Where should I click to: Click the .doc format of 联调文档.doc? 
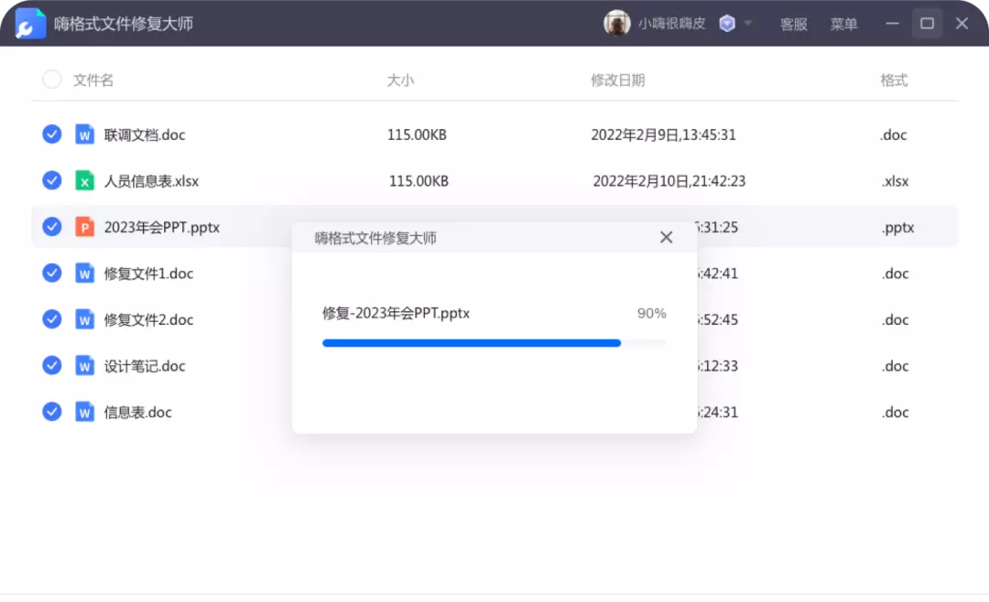(x=894, y=134)
